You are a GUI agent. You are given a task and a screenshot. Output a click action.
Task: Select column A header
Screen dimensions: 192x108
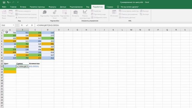[x=10, y=30]
